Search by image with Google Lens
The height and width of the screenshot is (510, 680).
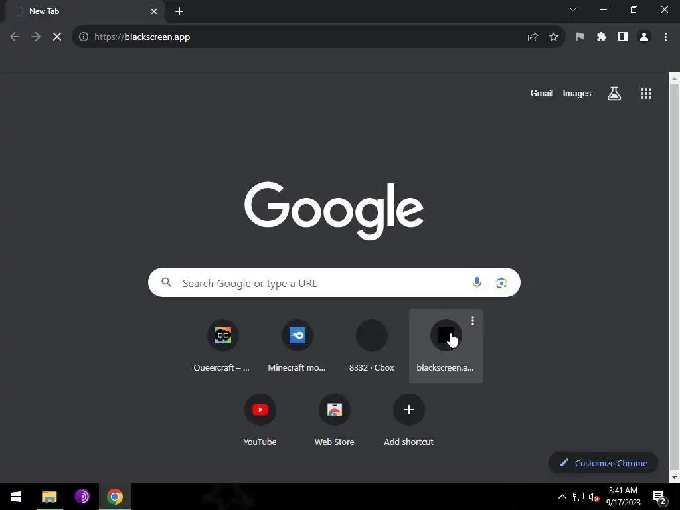[x=501, y=283]
